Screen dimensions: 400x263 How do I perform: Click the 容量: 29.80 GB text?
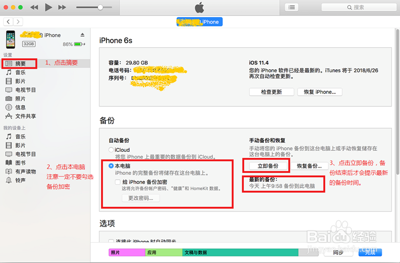point(128,63)
